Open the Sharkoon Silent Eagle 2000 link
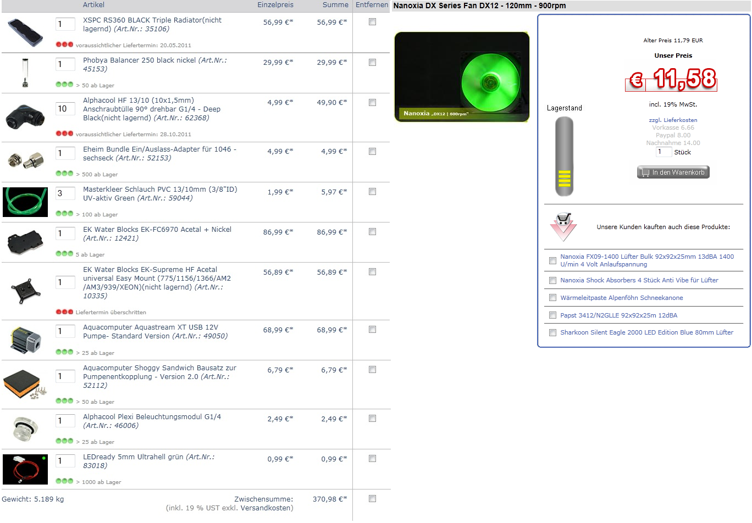The height and width of the screenshot is (523, 752). [647, 332]
